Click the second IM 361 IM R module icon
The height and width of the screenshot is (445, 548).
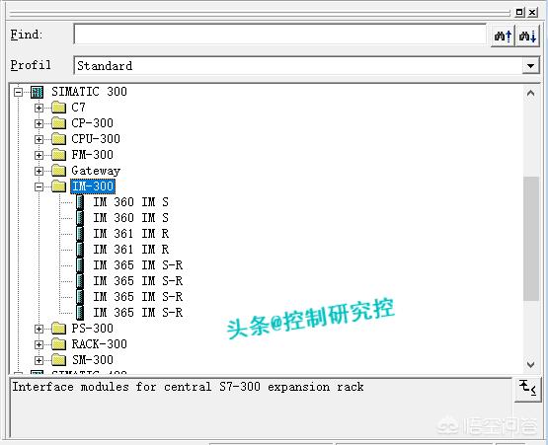click(x=80, y=250)
